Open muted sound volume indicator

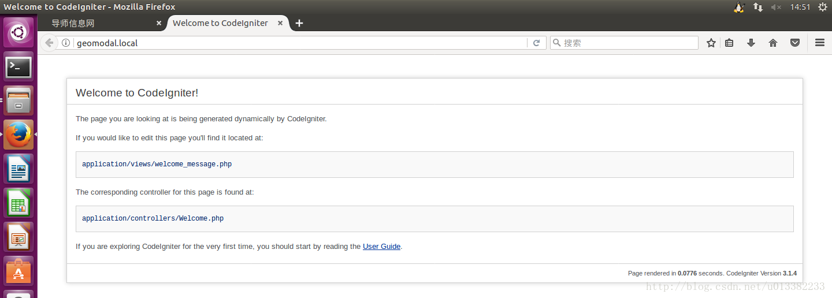click(x=776, y=7)
